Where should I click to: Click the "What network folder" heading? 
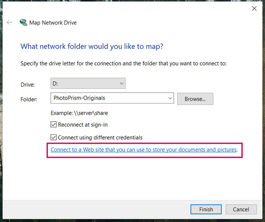point(92,47)
